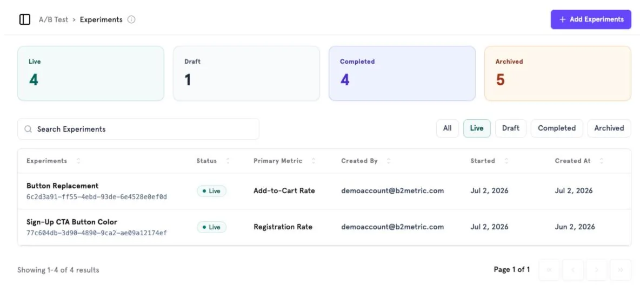The height and width of the screenshot is (293, 640).
Task: Click the creator email in the Sign-Up CTA row
Action: [x=392, y=227]
